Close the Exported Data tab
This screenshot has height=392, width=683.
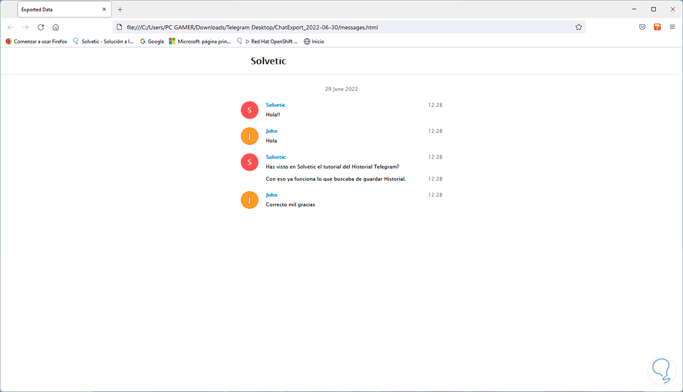[x=104, y=10]
